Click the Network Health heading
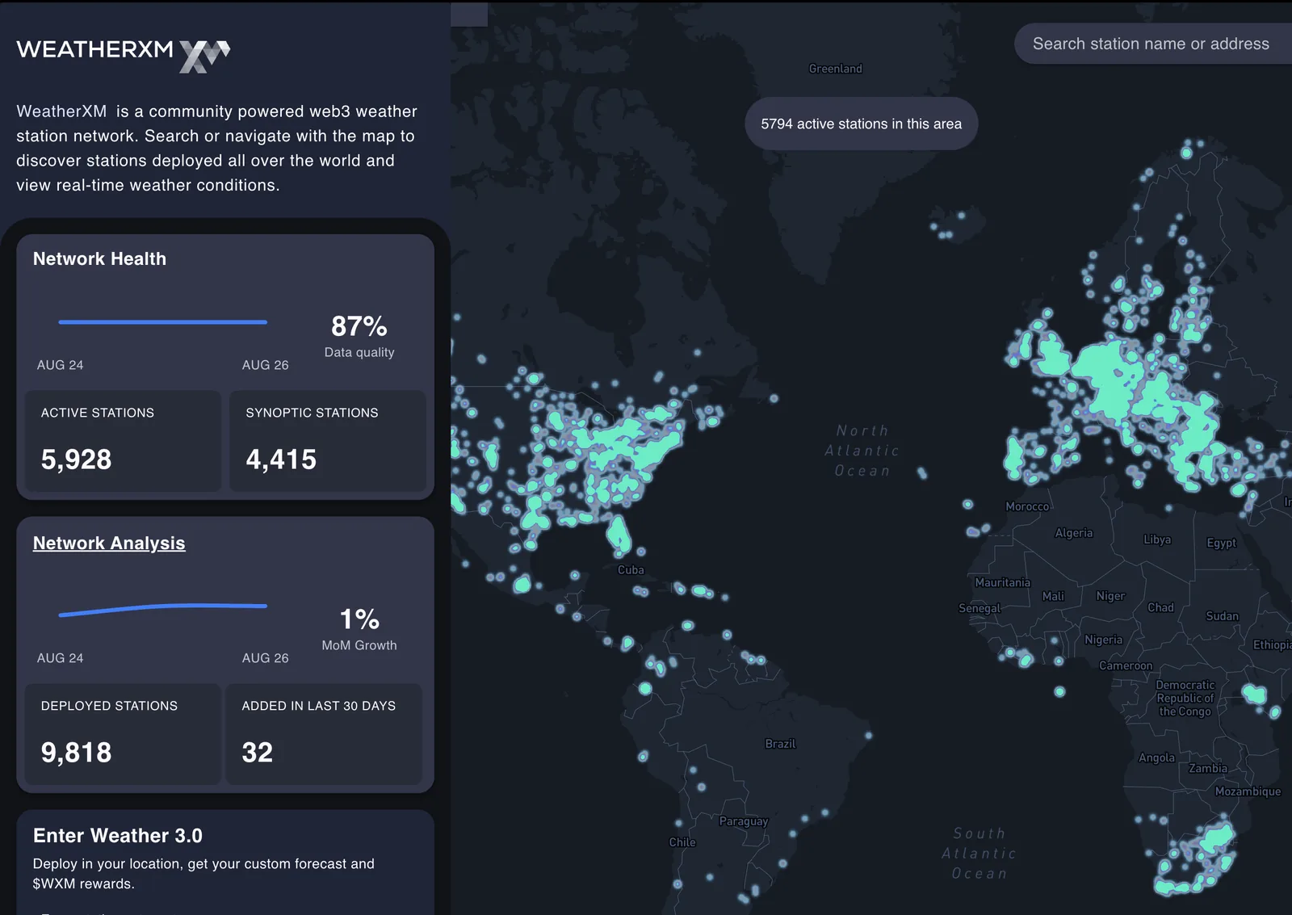The height and width of the screenshot is (915, 1292). point(99,259)
